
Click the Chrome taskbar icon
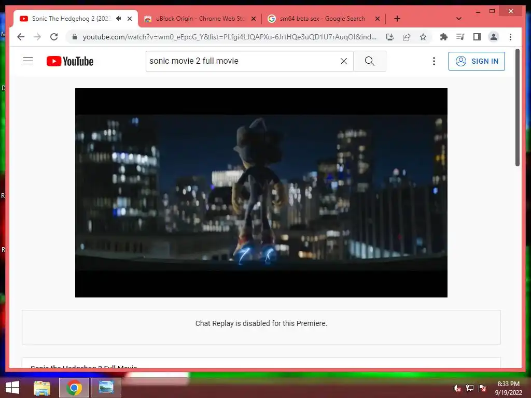(x=74, y=388)
